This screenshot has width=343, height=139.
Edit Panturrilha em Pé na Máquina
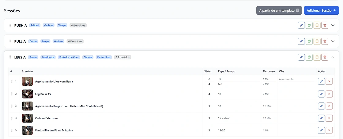(x=321, y=130)
